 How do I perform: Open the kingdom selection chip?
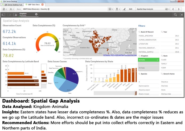point(27,14)
